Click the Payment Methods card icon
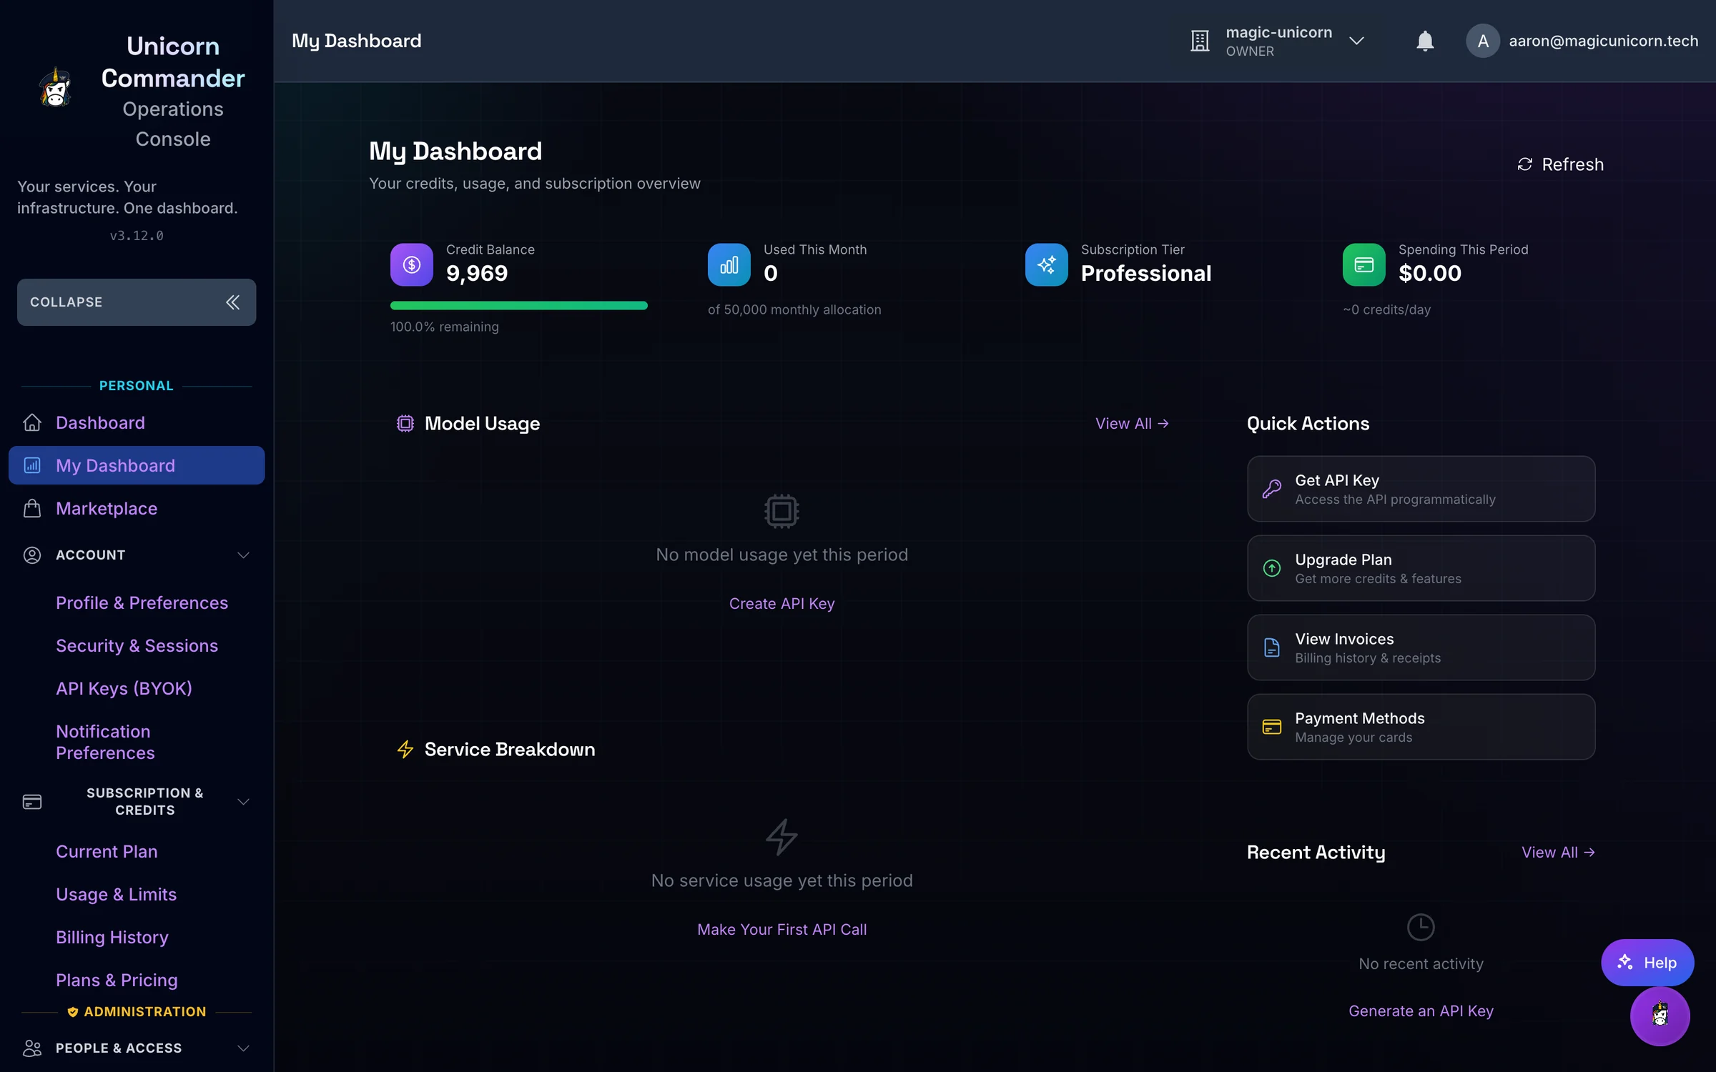 tap(1272, 728)
